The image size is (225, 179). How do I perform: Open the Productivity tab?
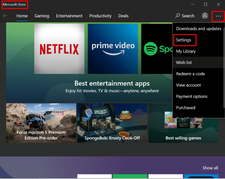[100, 16]
